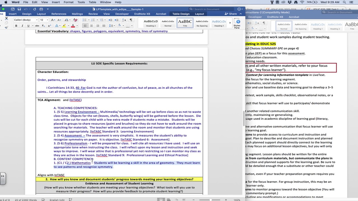Screen dimensions: 358x201
Task: Click the yellow text highlight color button
Action: [64, 26]
